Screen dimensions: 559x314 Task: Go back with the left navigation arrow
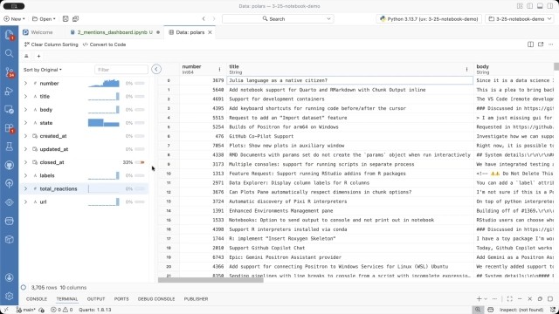(204, 19)
